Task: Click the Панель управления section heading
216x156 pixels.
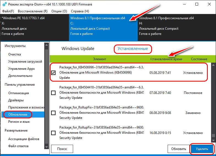Action: (20, 85)
